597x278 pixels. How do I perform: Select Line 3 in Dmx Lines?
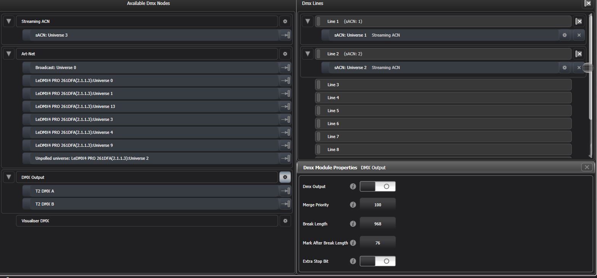click(x=443, y=85)
